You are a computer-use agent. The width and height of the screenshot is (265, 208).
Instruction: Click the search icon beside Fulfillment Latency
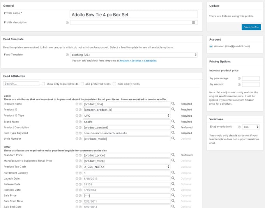click(x=173, y=172)
